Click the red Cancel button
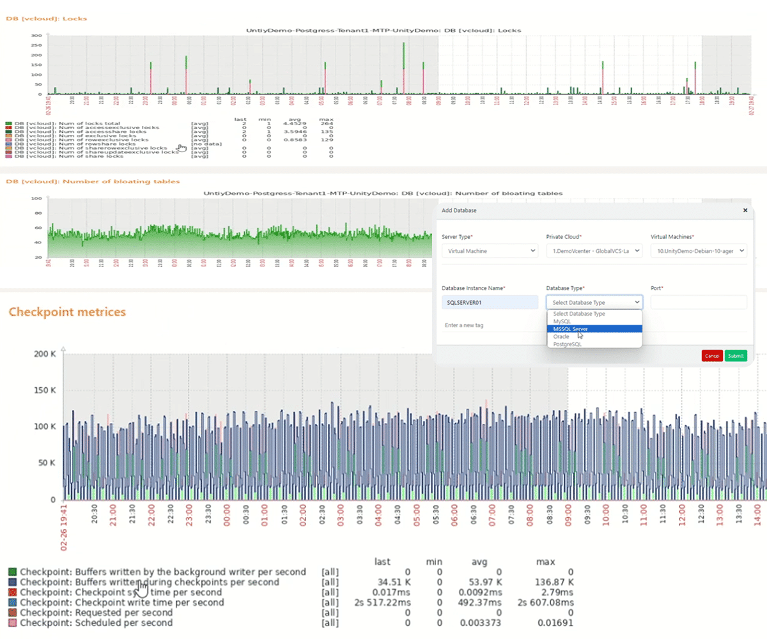Screen dimensions: 767x639 tap(712, 356)
